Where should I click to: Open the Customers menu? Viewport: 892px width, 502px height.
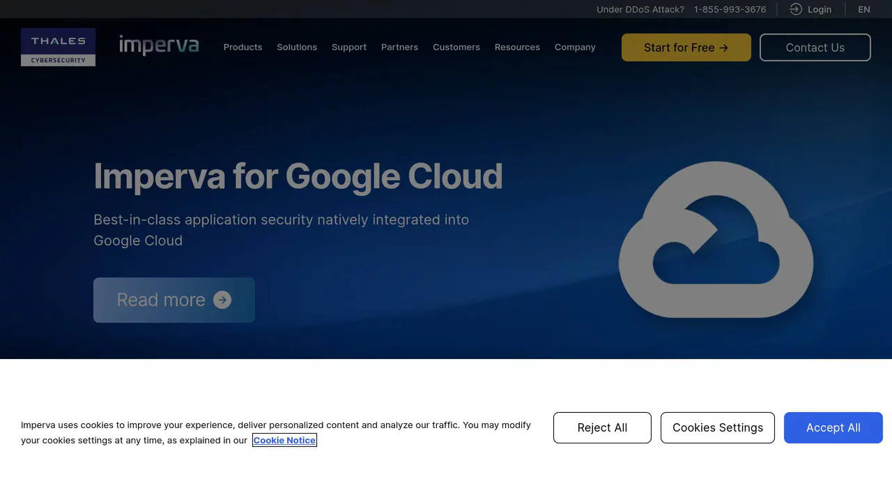pos(456,47)
